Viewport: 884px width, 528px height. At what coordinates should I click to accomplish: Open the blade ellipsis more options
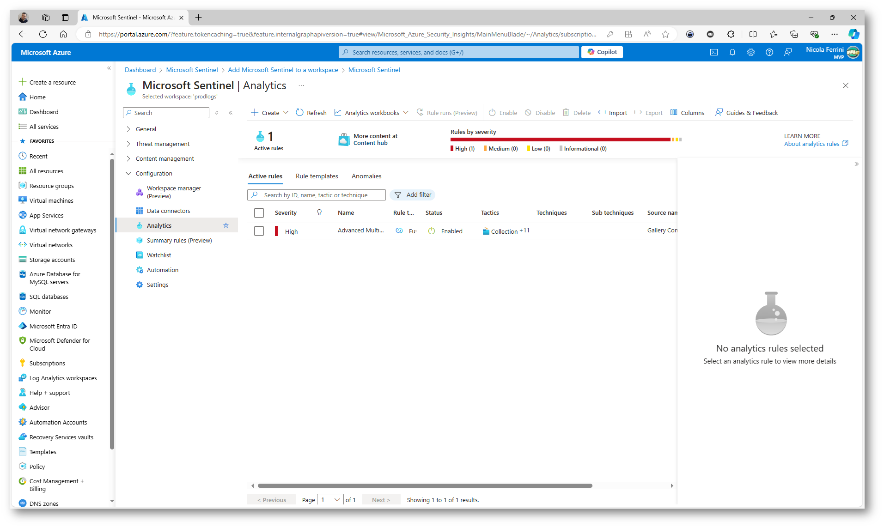301,85
